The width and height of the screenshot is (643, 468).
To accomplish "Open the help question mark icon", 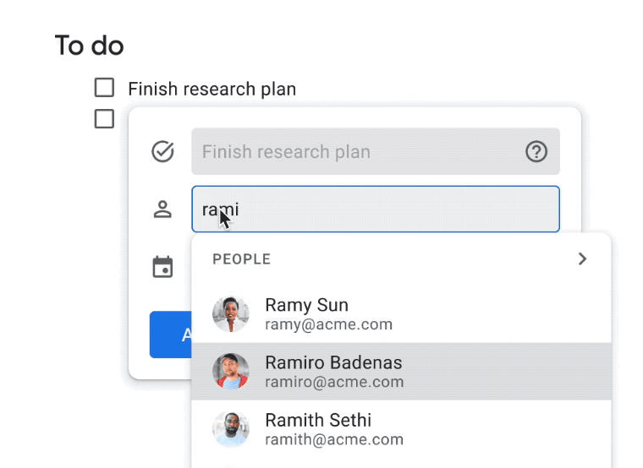I will (536, 151).
